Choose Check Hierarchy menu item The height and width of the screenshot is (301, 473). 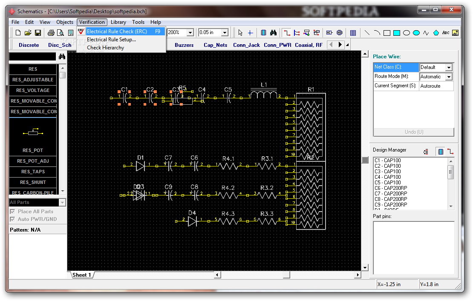coord(121,48)
